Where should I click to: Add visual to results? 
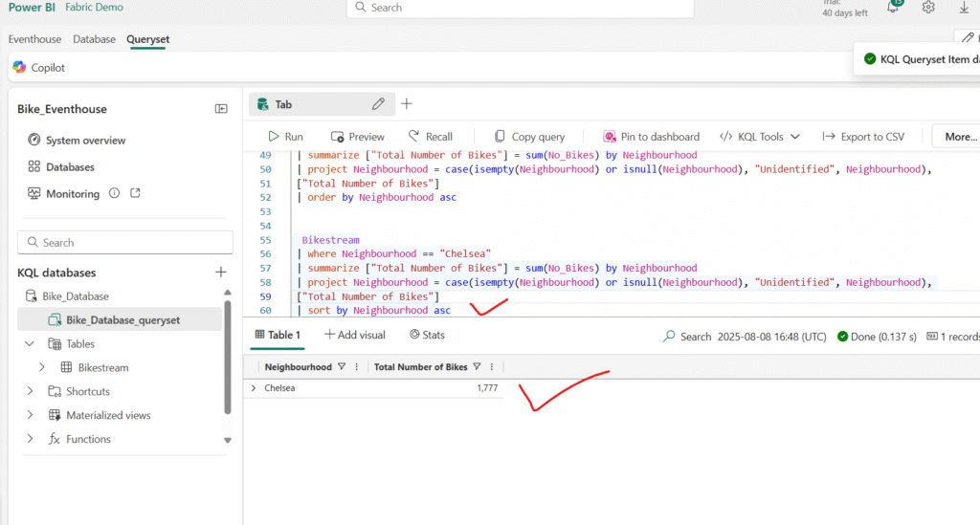(355, 335)
